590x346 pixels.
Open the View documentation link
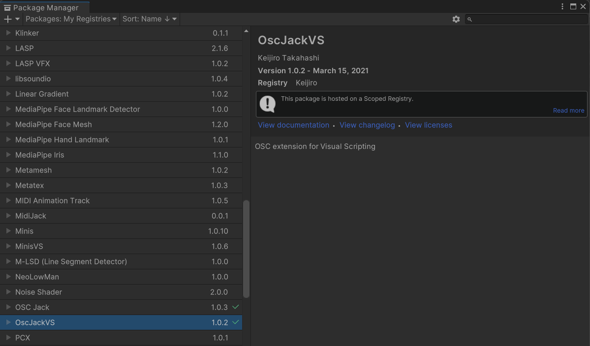293,125
